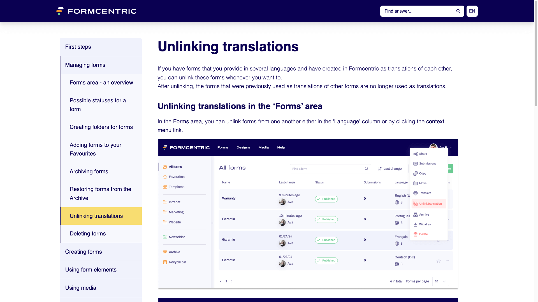538x302 pixels.
Task: Open 'Restoring forms from the Archive' page
Action: 101,194
